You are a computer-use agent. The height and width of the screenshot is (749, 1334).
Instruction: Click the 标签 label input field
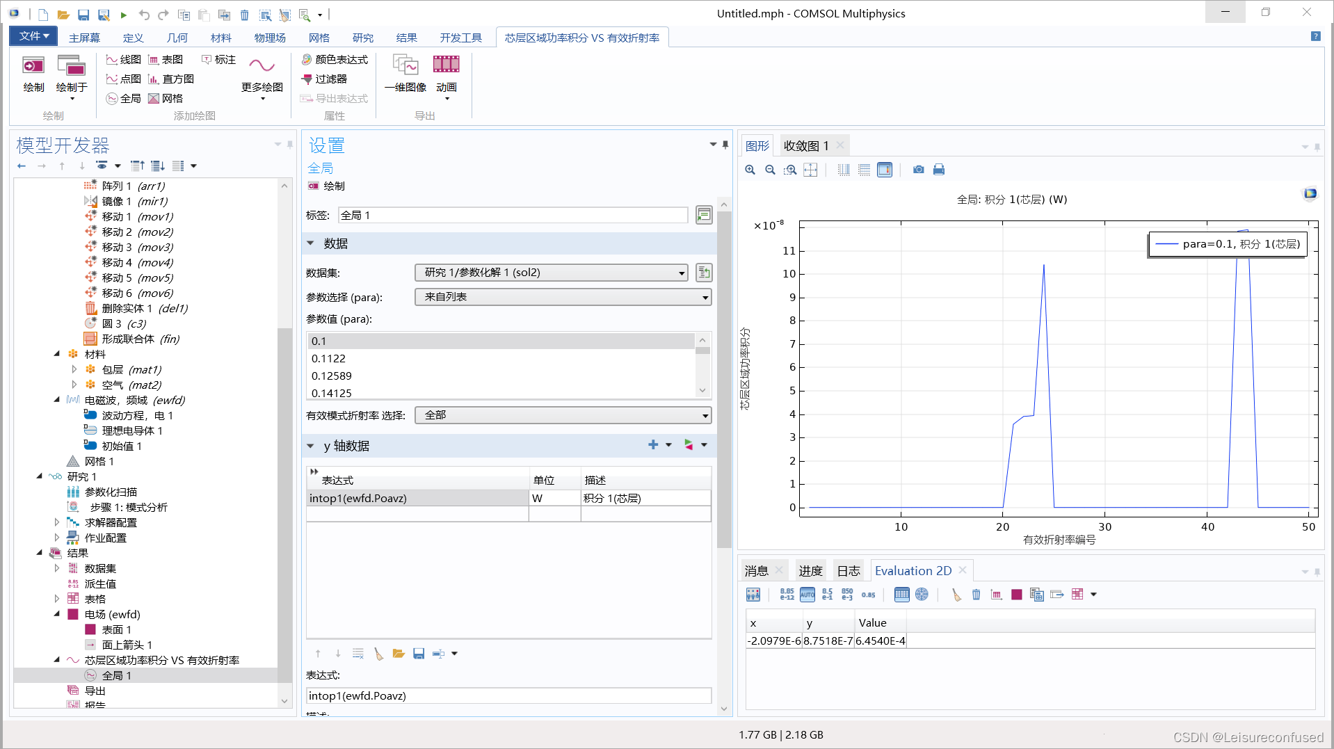tap(513, 216)
